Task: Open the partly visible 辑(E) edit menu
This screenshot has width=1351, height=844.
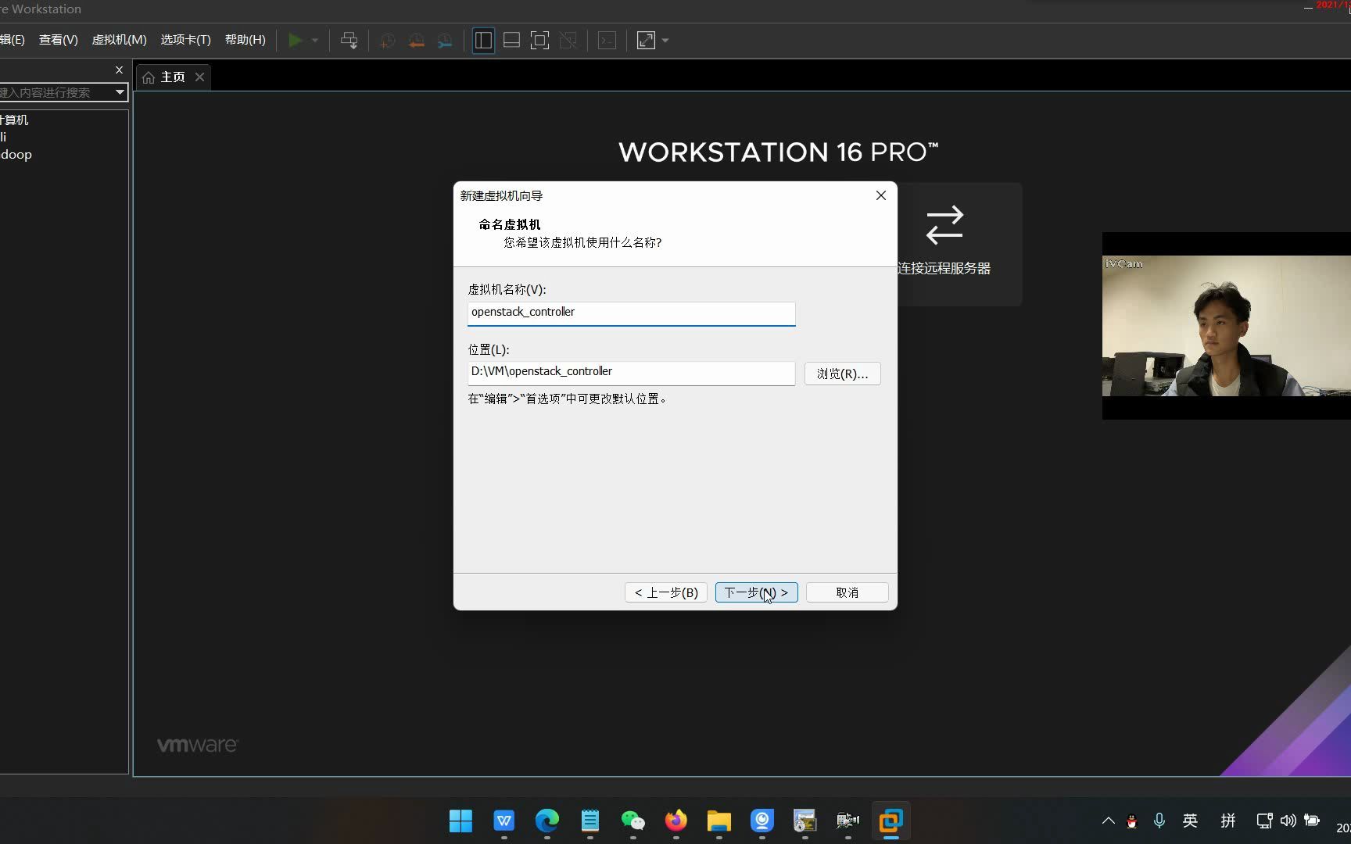Action: pyautogui.click(x=13, y=39)
